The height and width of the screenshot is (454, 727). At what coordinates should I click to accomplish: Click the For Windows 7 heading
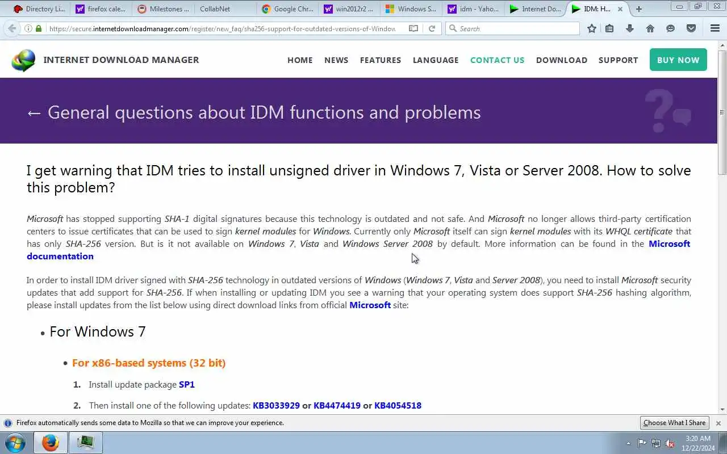point(98,332)
